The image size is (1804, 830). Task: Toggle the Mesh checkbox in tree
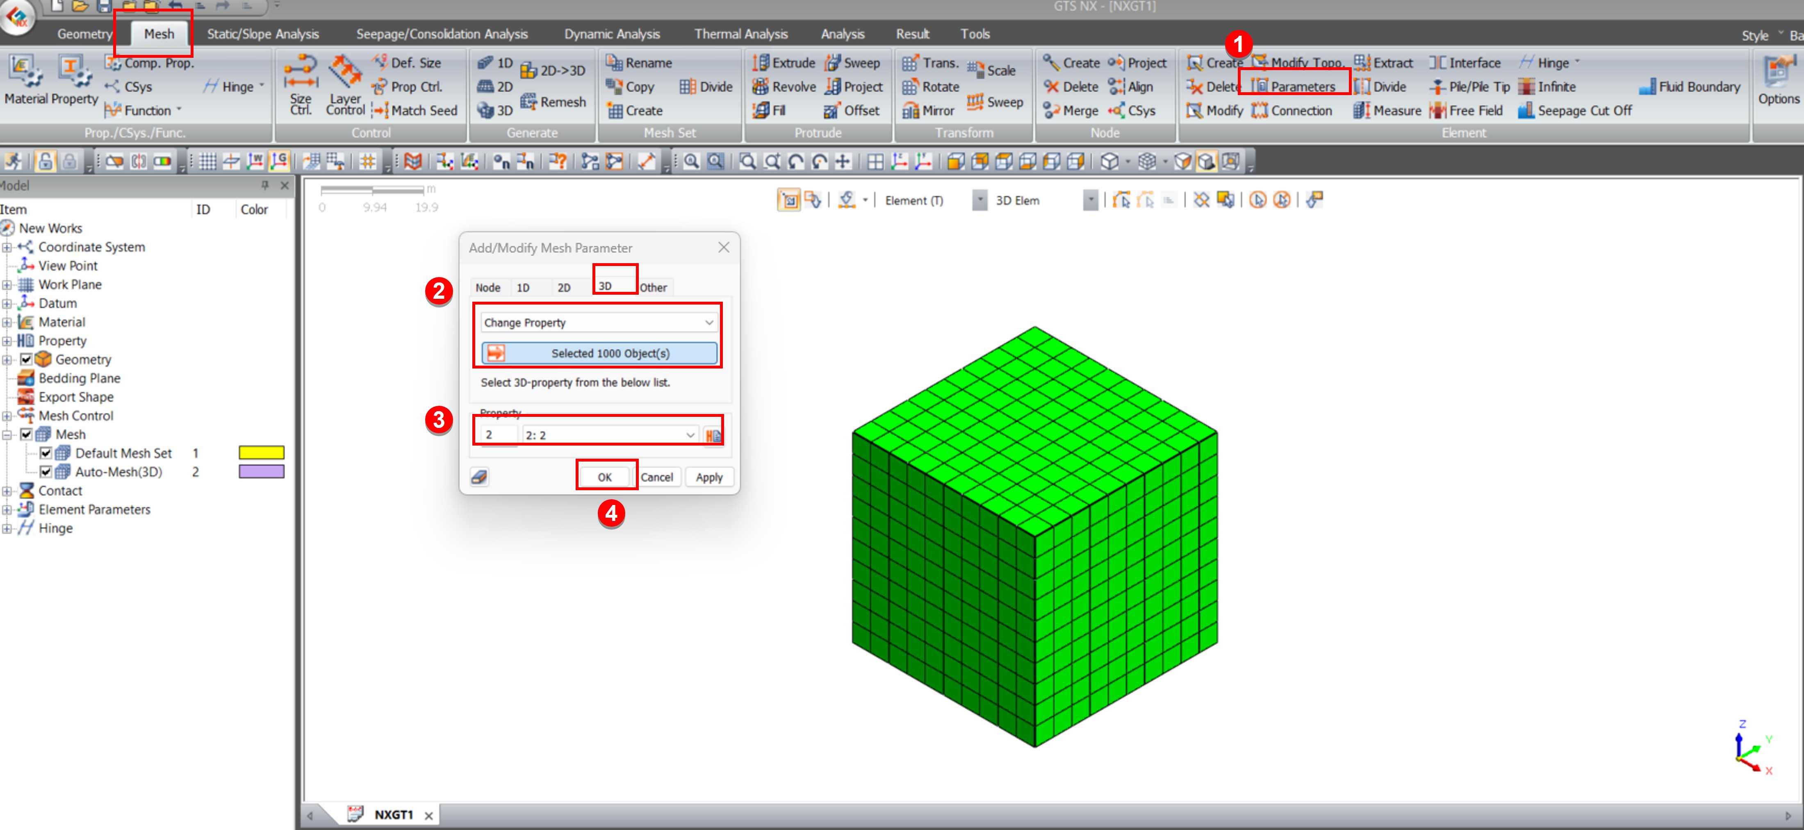[x=26, y=434]
